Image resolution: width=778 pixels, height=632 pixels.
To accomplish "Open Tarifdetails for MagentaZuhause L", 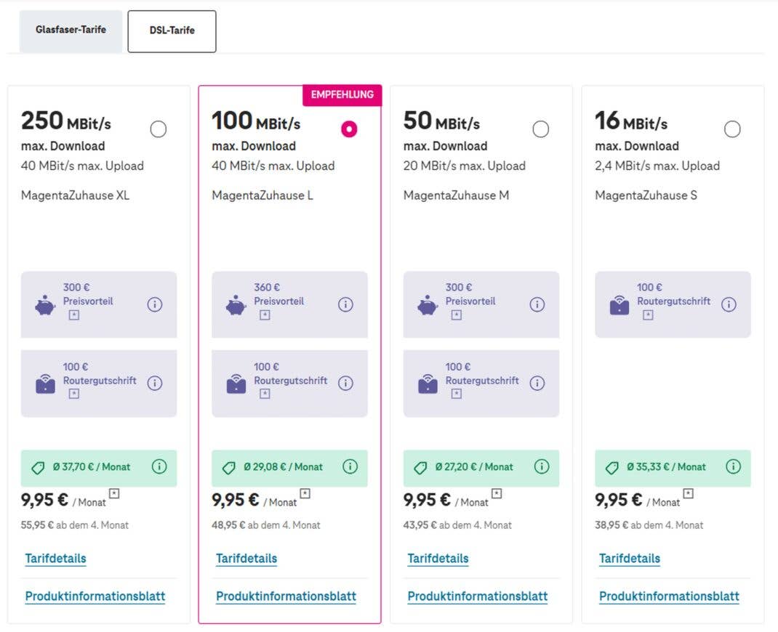I will click(246, 559).
